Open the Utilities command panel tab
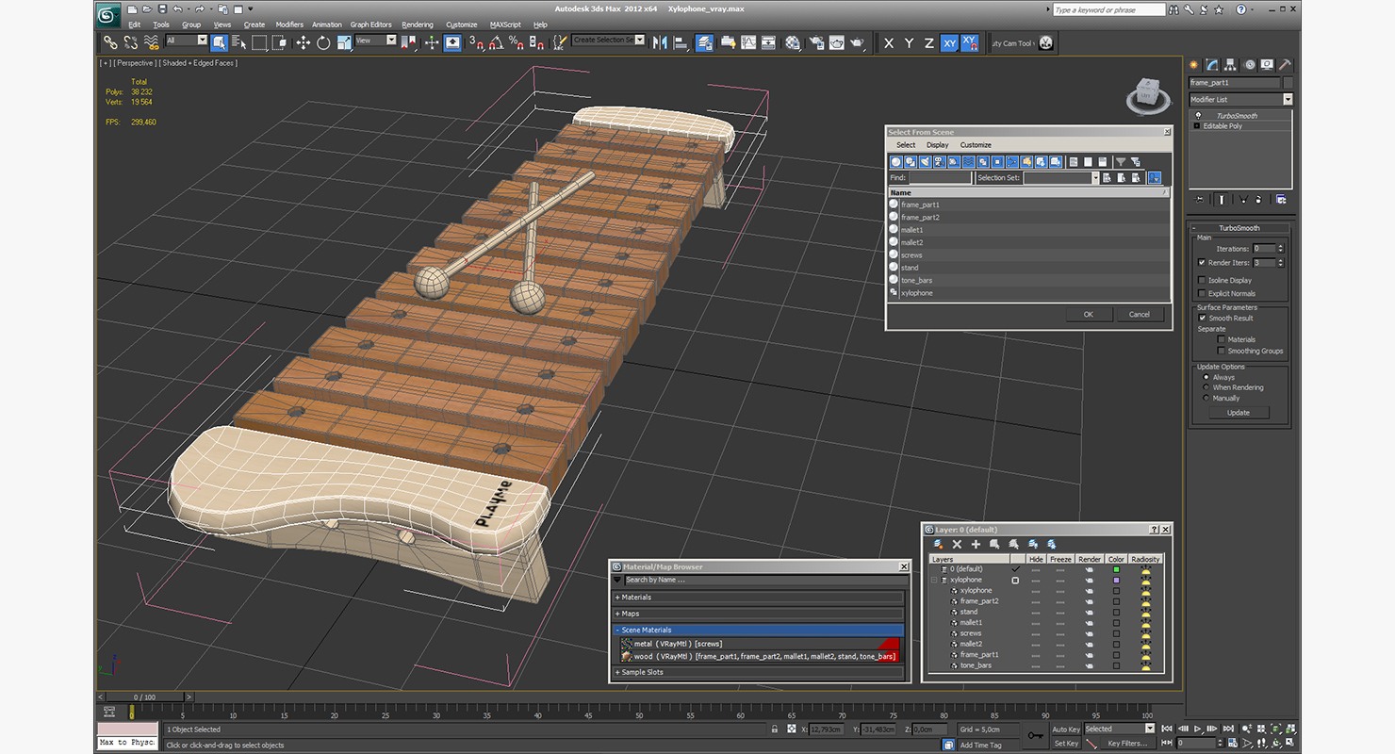This screenshot has width=1395, height=754. 1285,65
